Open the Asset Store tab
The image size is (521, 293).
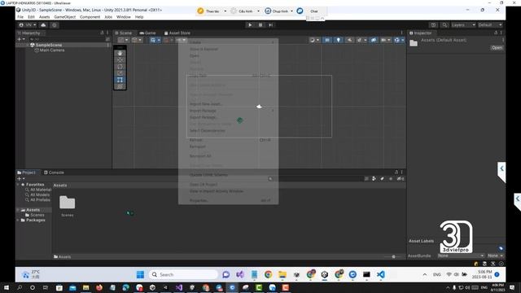[x=177, y=33]
